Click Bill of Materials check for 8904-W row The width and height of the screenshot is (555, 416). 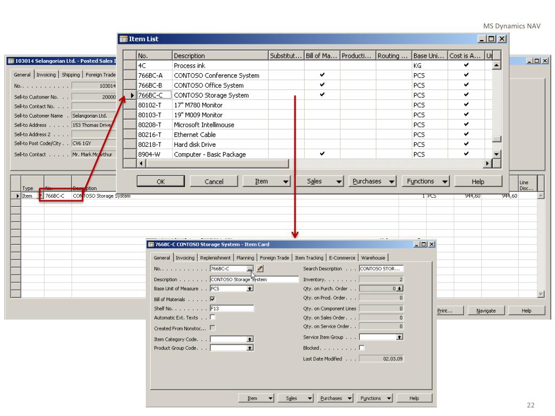322,154
